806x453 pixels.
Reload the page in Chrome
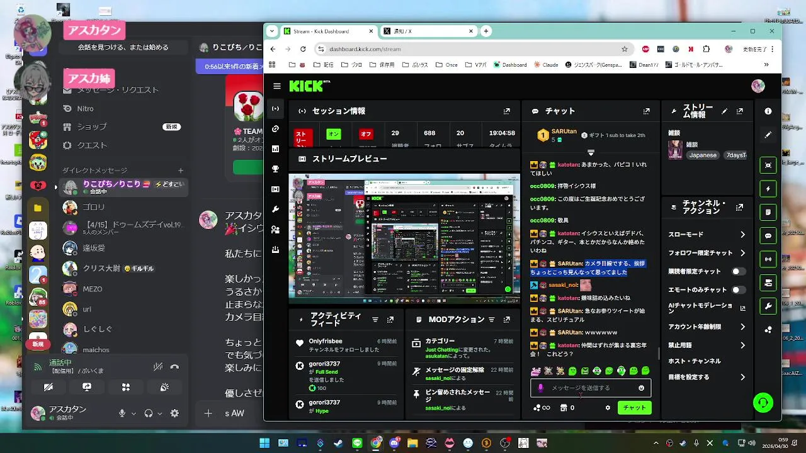coord(303,49)
